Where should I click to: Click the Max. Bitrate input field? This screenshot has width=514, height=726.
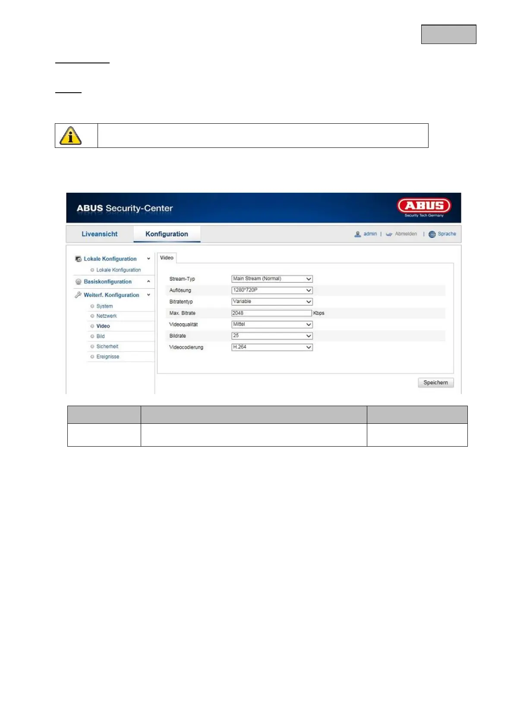[x=271, y=313]
